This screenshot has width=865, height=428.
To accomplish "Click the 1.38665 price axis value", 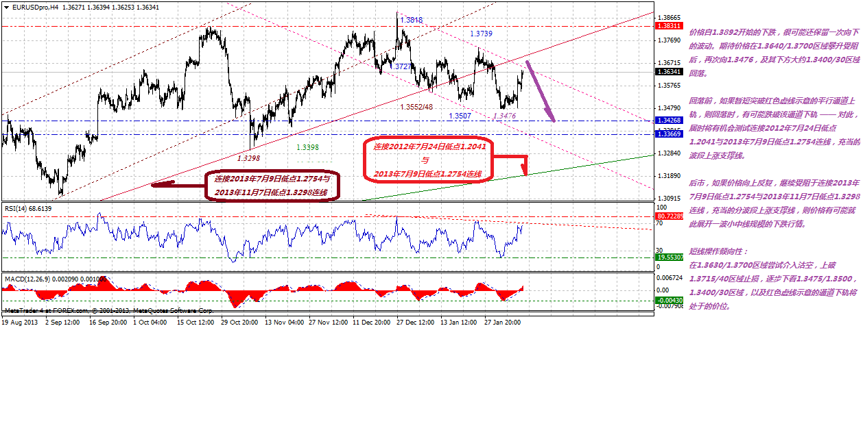I will (668, 18).
